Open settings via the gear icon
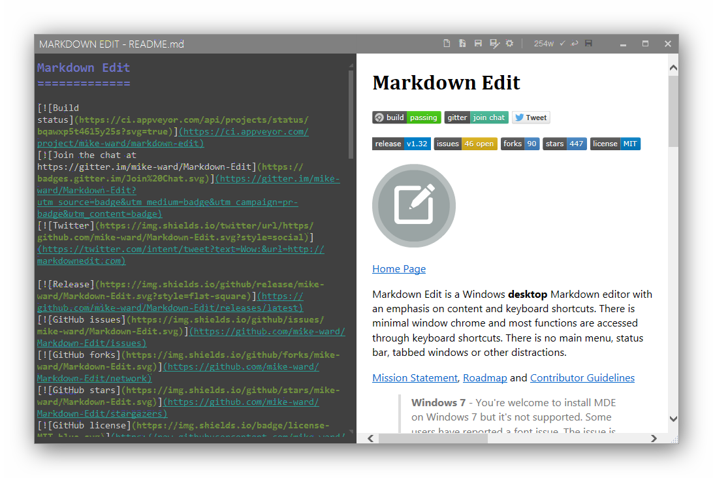713x478 pixels. [510, 43]
